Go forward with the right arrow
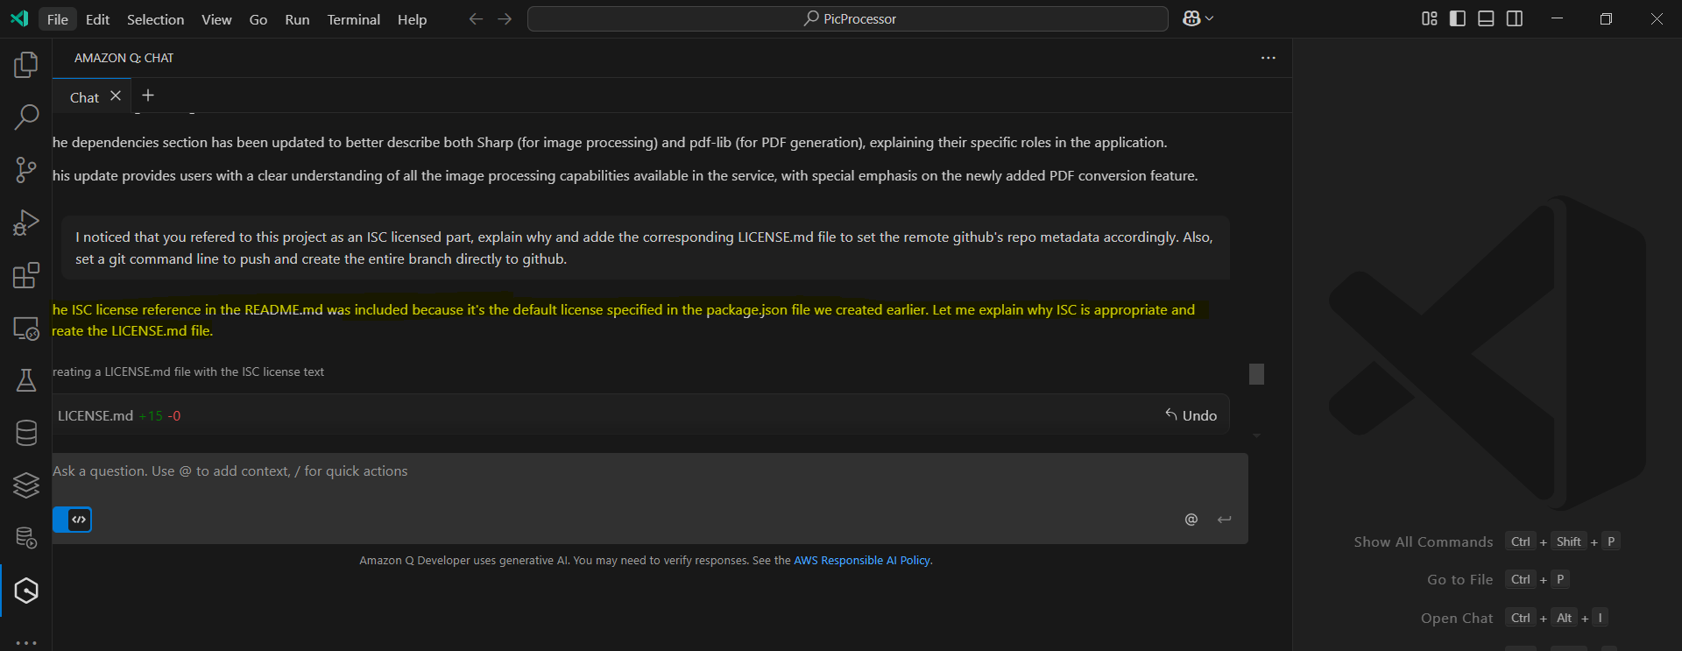The image size is (1682, 651). point(505,18)
